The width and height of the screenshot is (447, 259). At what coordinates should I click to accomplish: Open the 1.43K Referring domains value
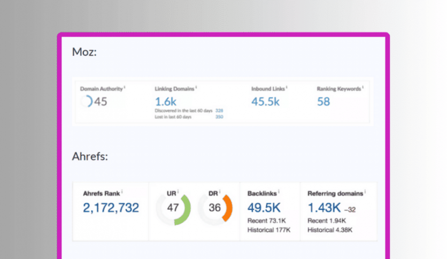point(324,208)
